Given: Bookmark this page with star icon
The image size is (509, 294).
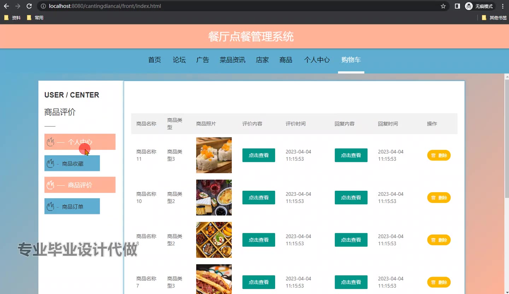Looking at the screenshot, I should tap(443, 6).
